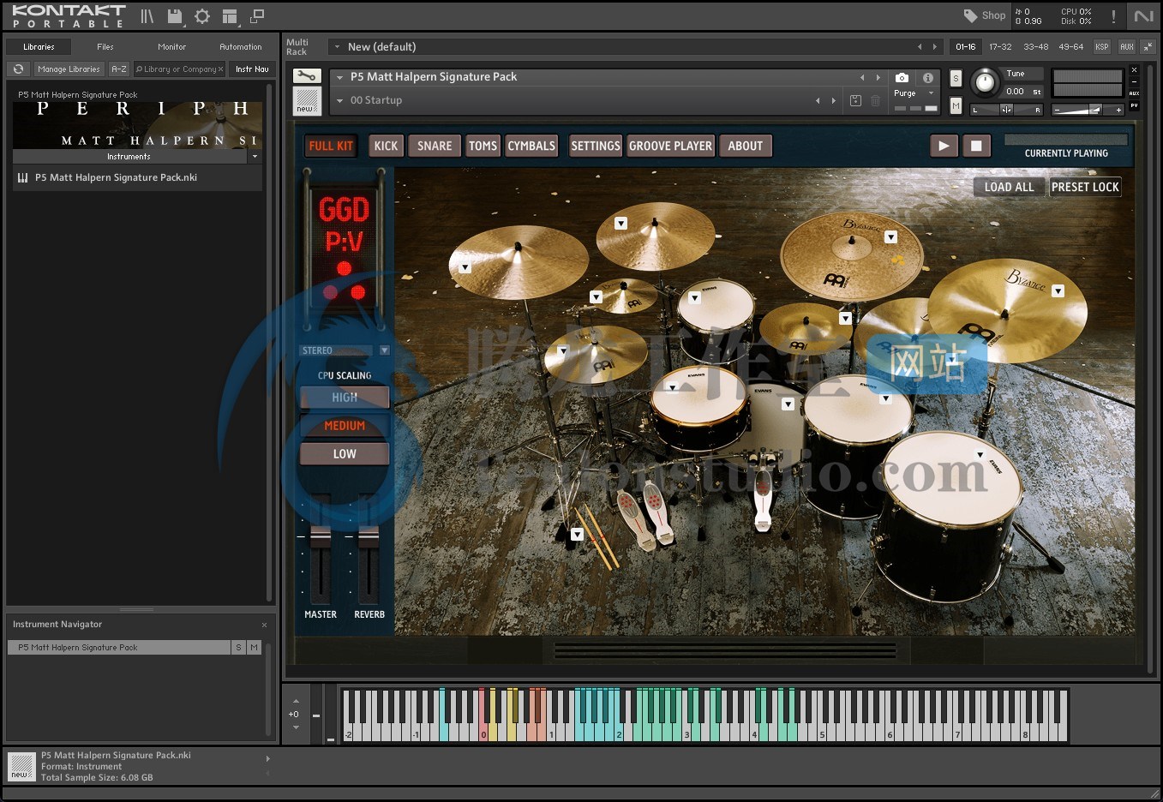Set CPU scaling to HIGH

click(345, 398)
